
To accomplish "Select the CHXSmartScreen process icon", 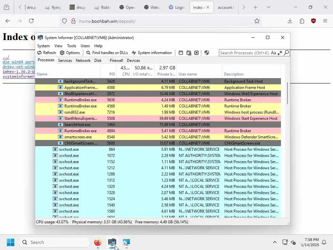I will 60,143.
